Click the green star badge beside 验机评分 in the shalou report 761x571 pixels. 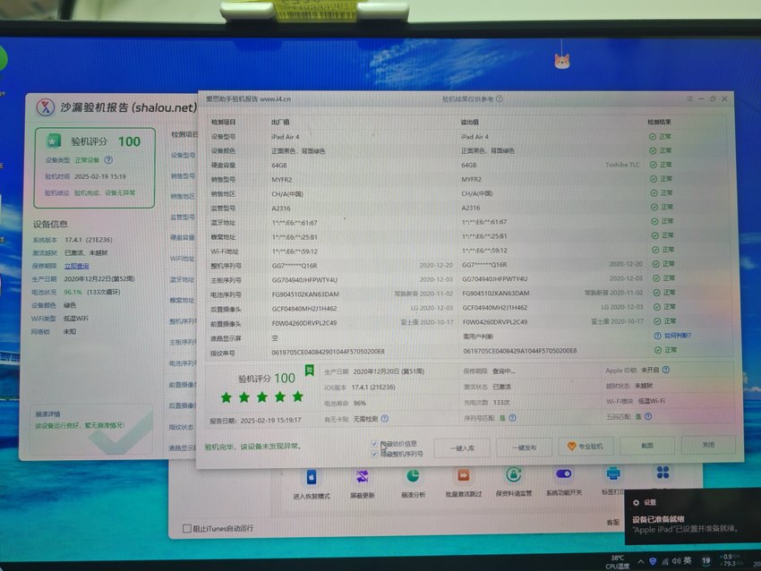pos(54,141)
